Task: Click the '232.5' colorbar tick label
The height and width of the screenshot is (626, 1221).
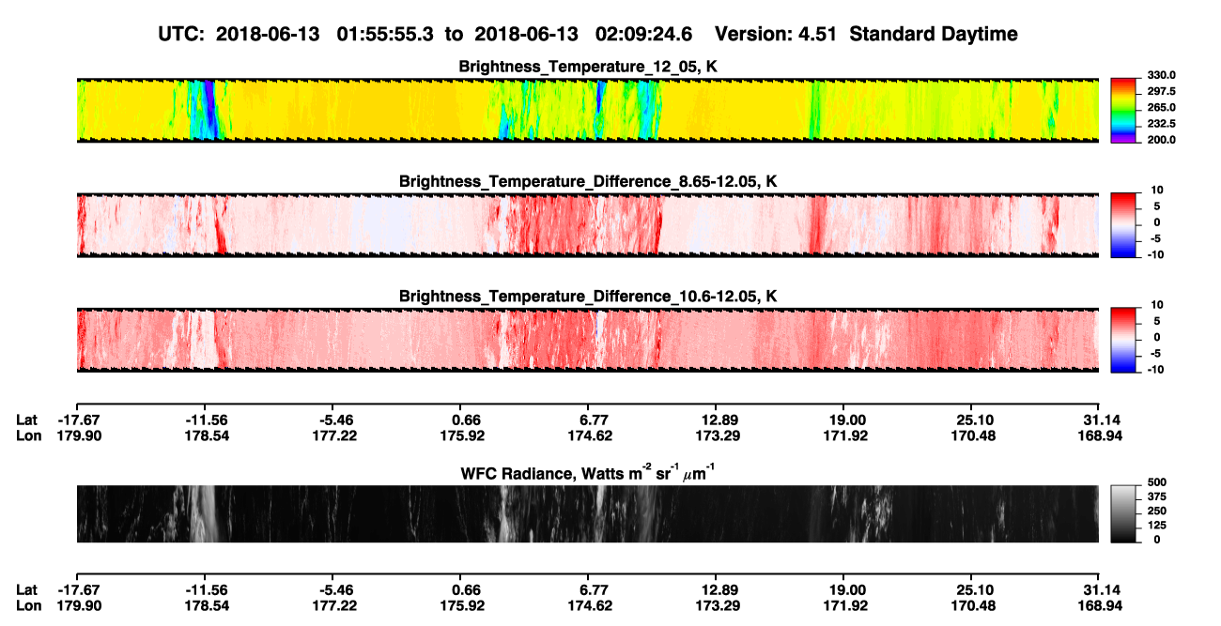Action: [x=1162, y=123]
